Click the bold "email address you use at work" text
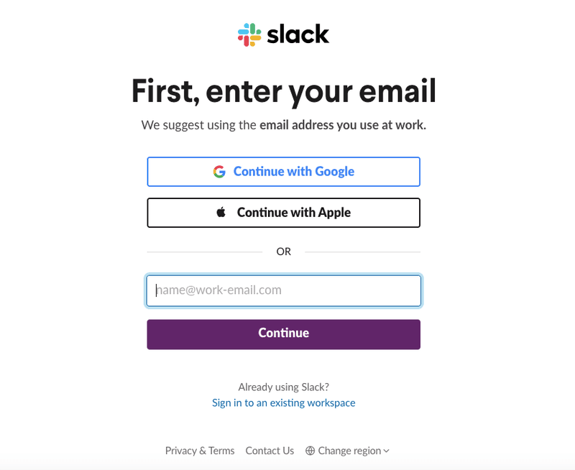This screenshot has height=470, width=575. [x=343, y=125]
